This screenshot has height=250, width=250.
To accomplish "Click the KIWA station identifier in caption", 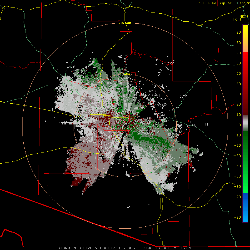I will 147,248.
